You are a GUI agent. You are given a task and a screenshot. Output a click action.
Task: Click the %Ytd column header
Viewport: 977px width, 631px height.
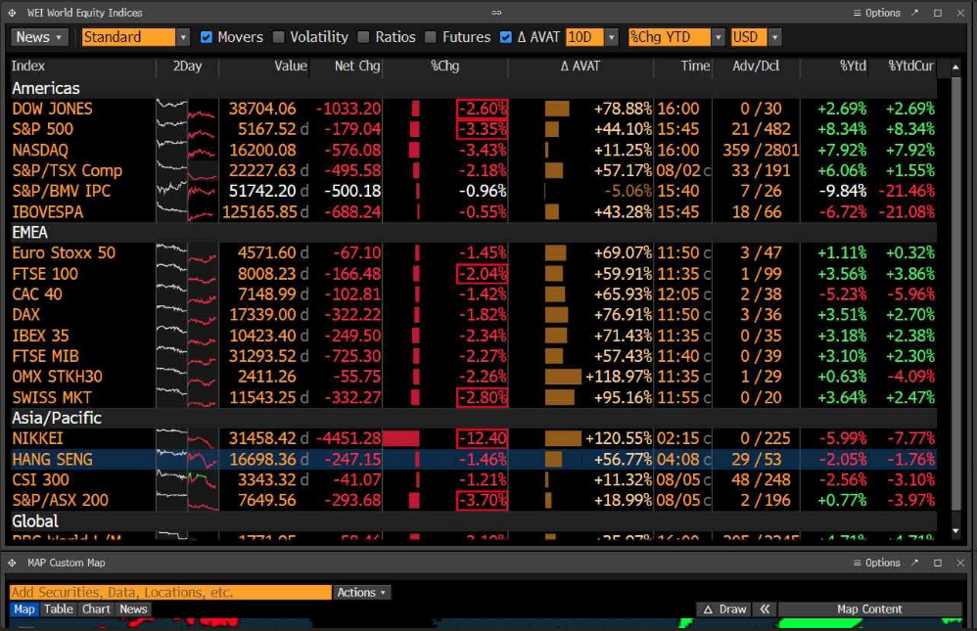click(x=853, y=66)
